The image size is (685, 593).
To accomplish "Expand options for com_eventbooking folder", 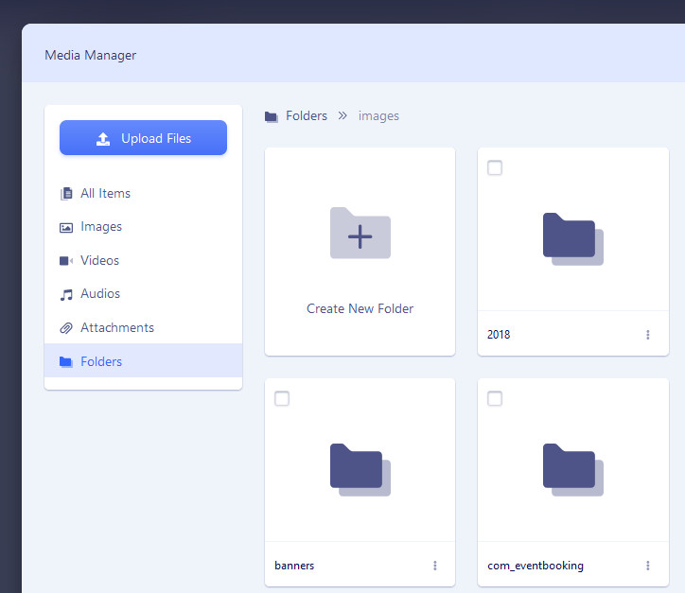I will click(x=648, y=566).
